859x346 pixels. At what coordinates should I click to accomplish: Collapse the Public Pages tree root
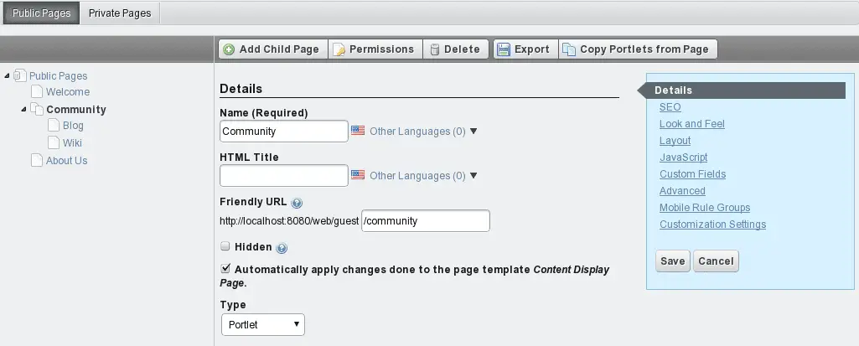[7, 75]
